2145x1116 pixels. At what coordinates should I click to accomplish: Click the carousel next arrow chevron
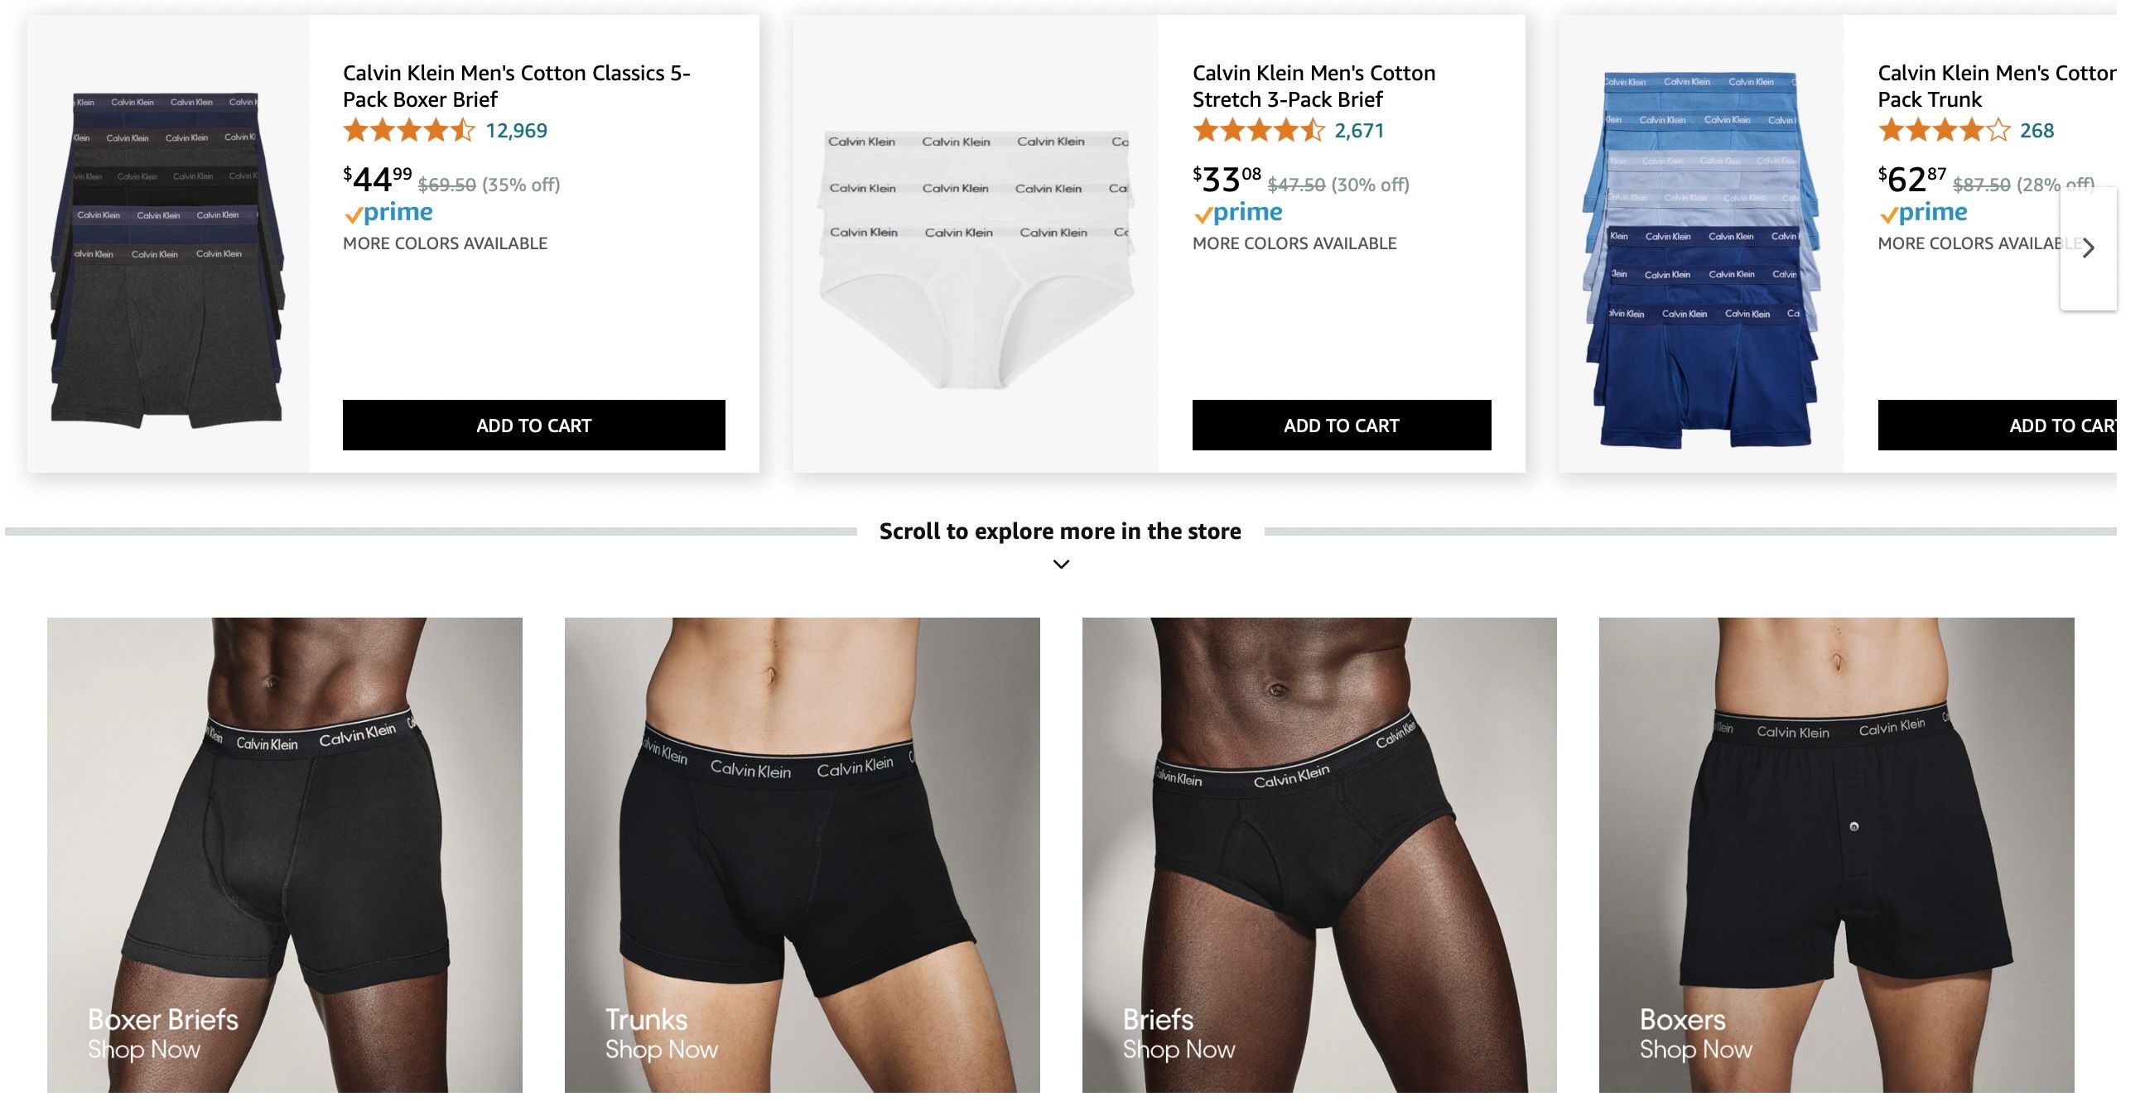(2088, 248)
